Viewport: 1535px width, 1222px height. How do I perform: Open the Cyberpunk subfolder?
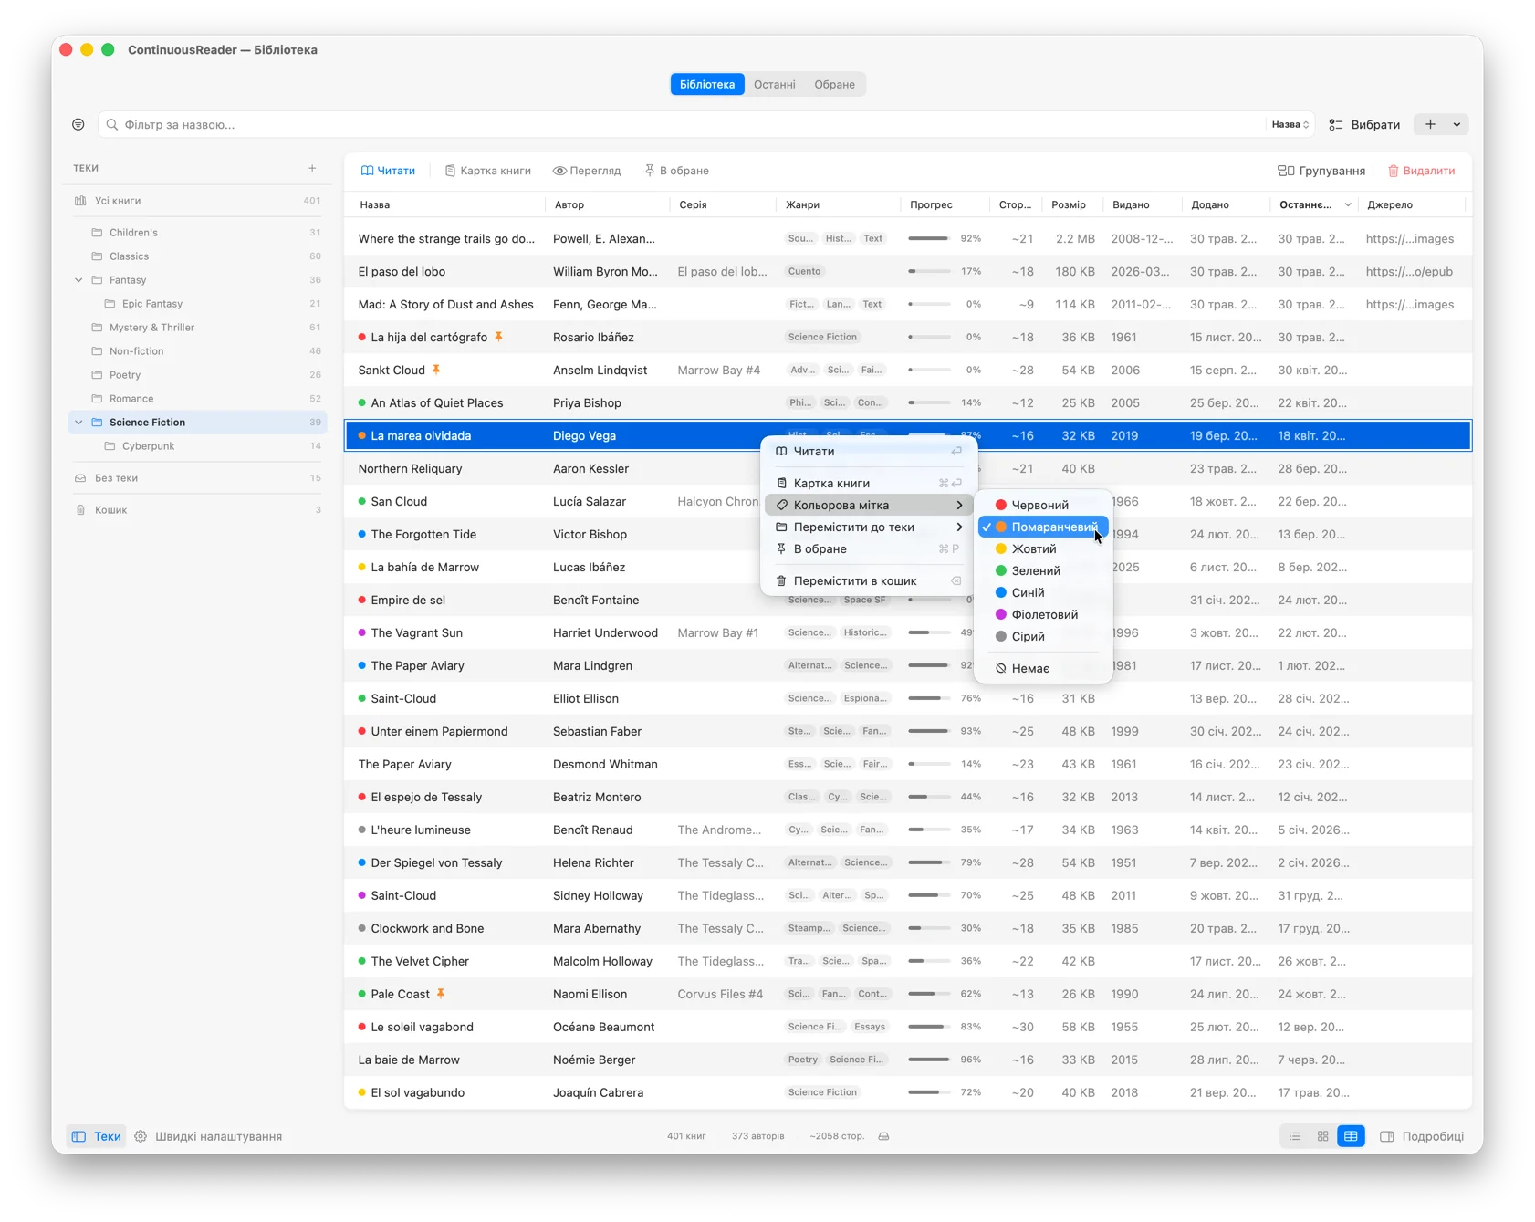pyautogui.click(x=198, y=446)
